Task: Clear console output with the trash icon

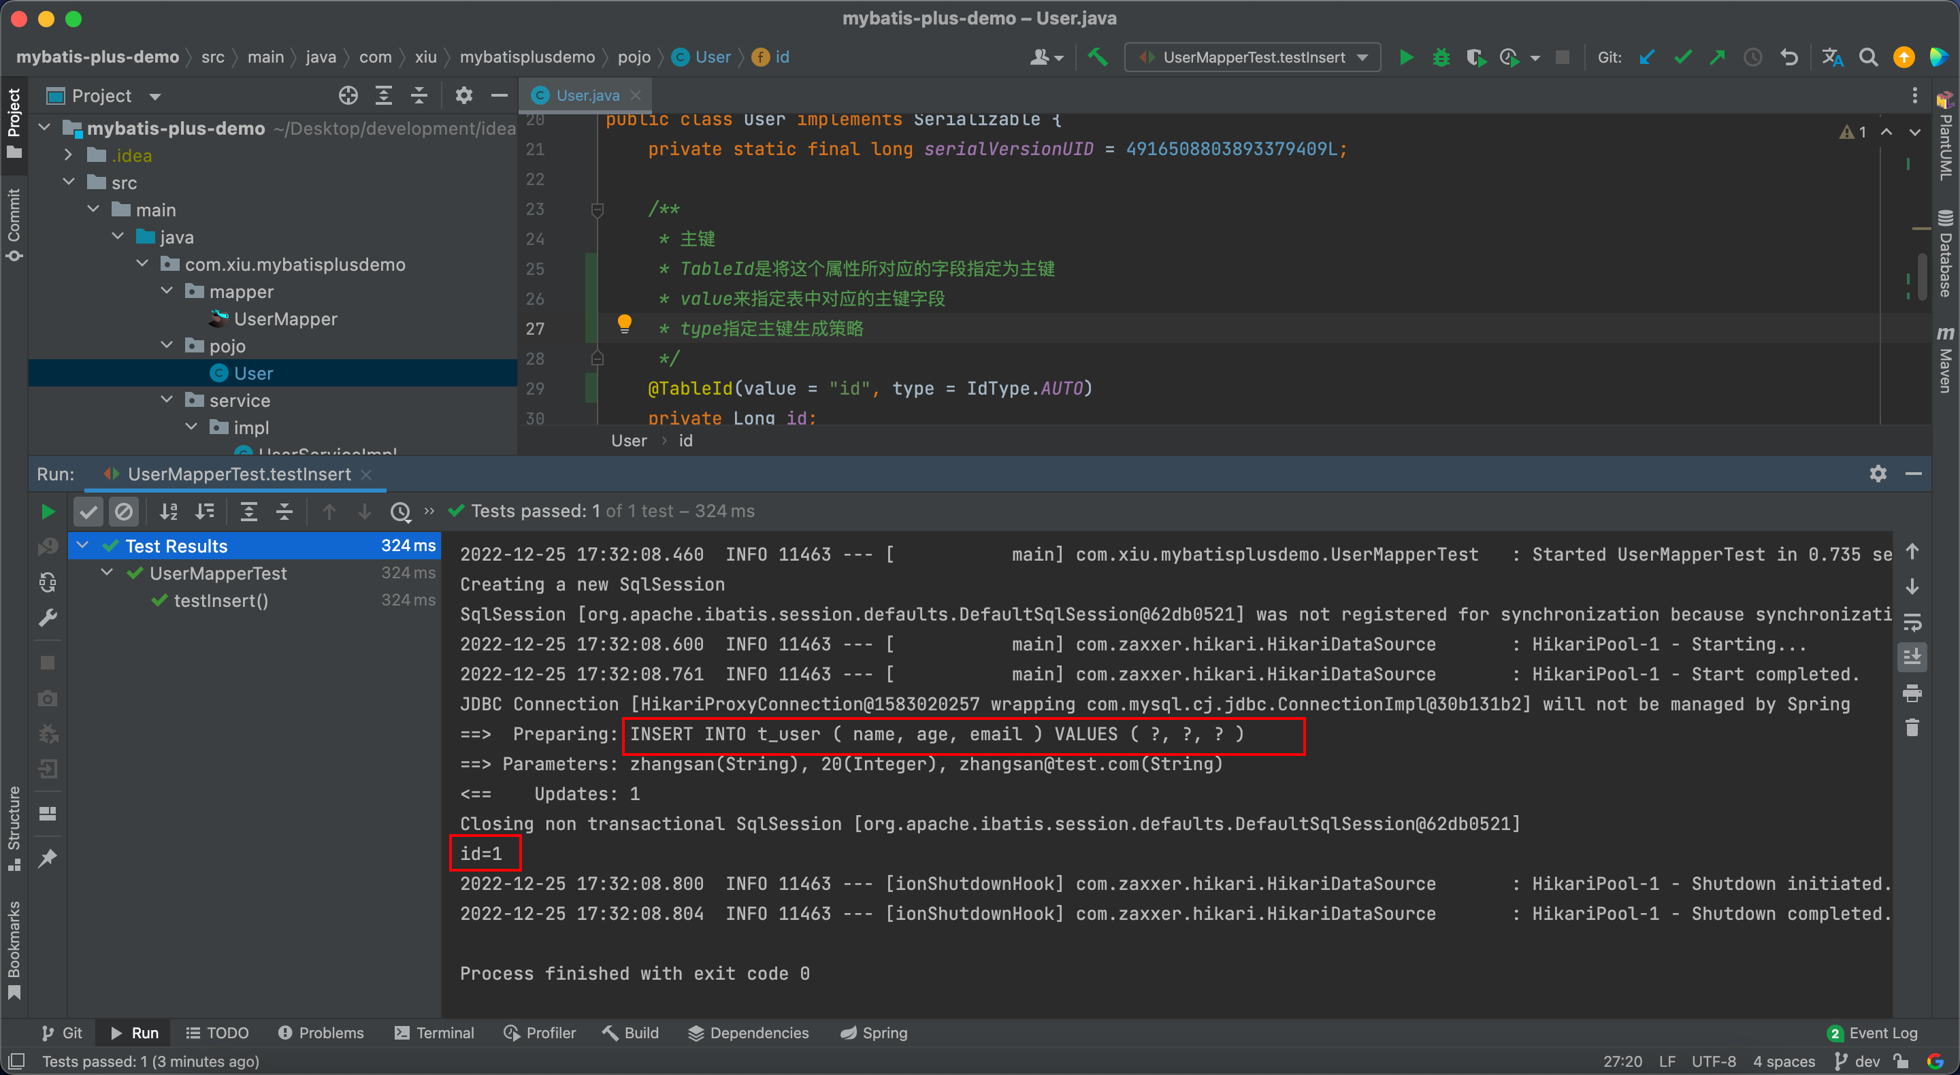Action: pos(1912,727)
